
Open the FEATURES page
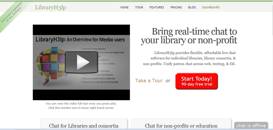[x=157, y=7]
